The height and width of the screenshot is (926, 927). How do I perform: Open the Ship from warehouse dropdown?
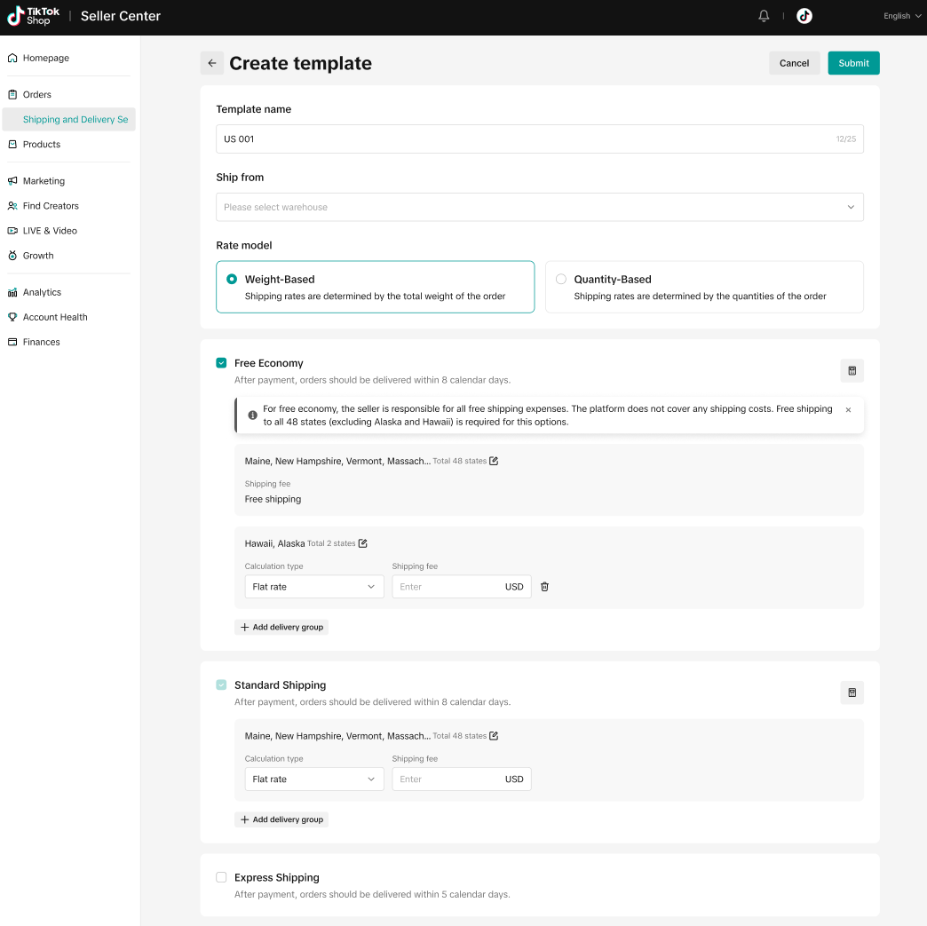(539, 207)
